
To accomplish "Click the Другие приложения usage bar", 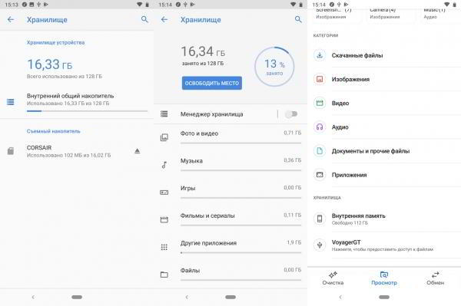I will (x=240, y=252).
